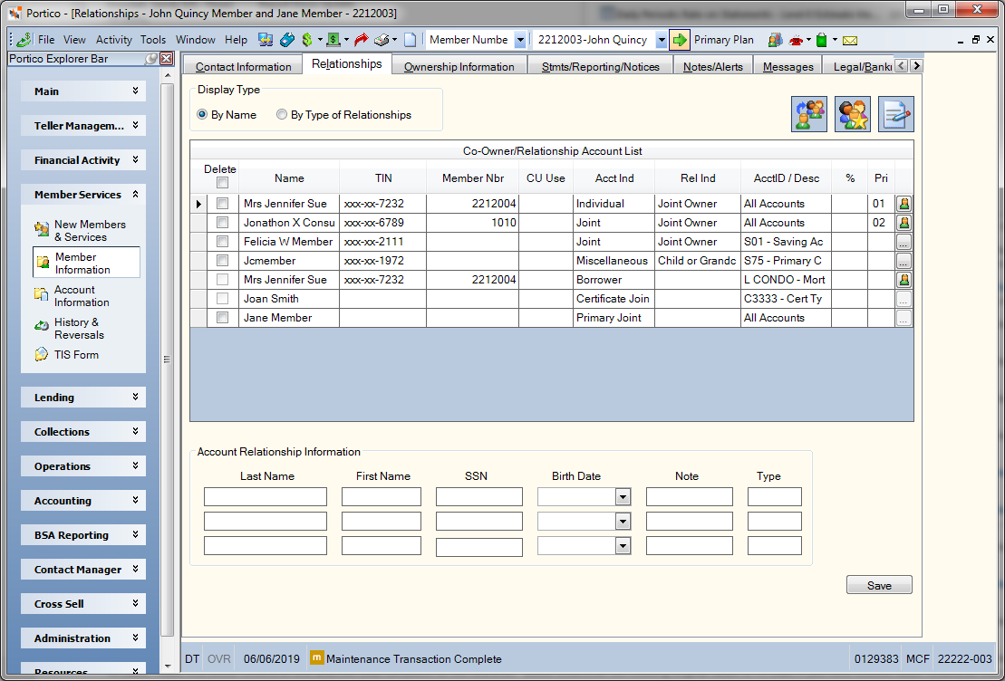The height and width of the screenshot is (681, 1005).
Task: Check delete box for Felicia W Member
Action: (x=222, y=242)
